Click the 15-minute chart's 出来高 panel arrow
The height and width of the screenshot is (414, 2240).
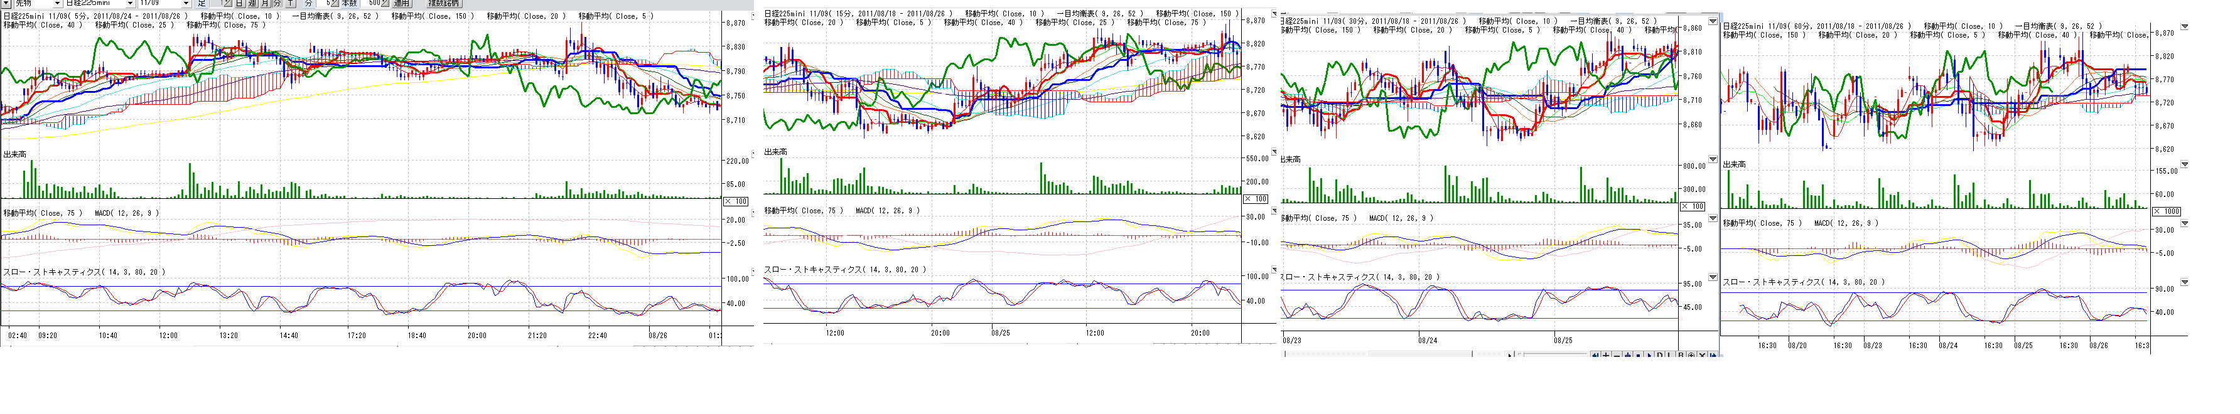[x=1274, y=152]
